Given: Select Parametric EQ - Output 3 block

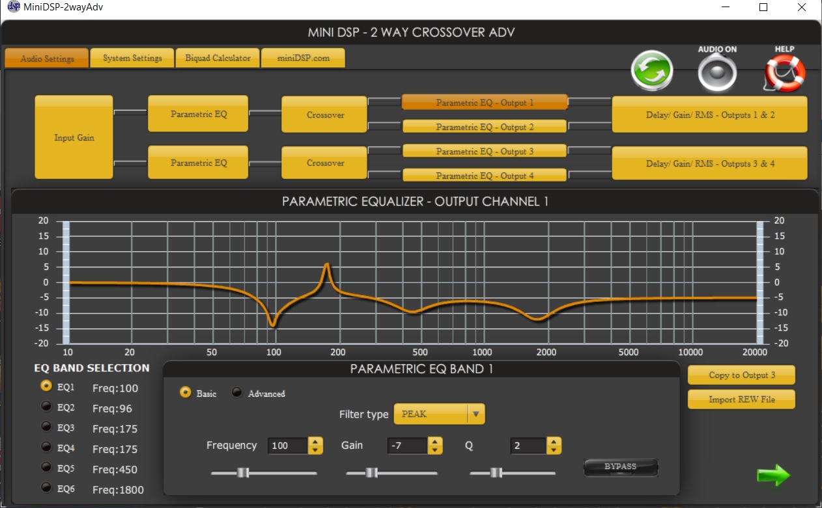Looking at the screenshot, I should tap(485, 151).
